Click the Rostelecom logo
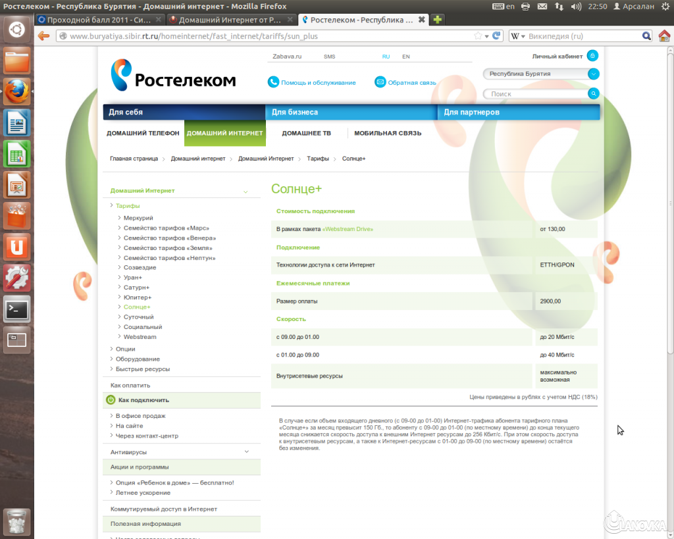This screenshot has height=539, width=674. [x=173, y=75]
